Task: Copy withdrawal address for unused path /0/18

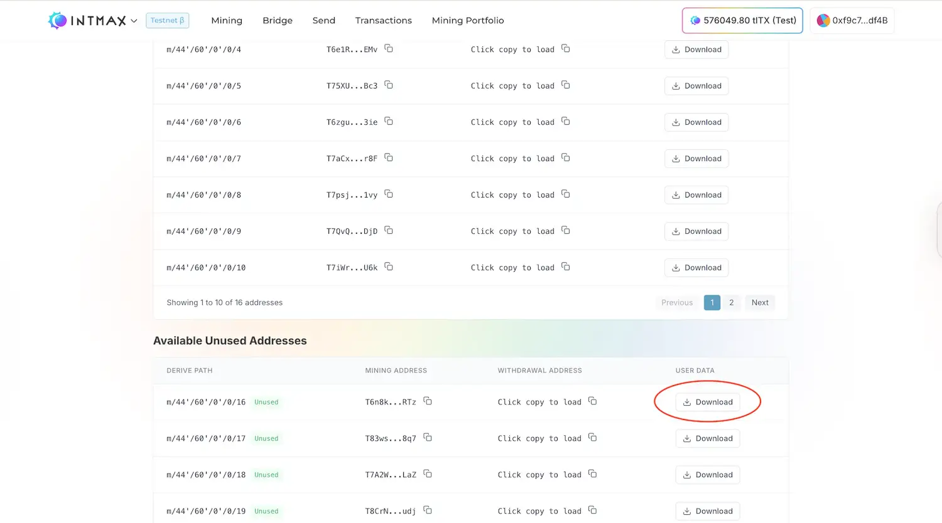Action: point(592,474)
